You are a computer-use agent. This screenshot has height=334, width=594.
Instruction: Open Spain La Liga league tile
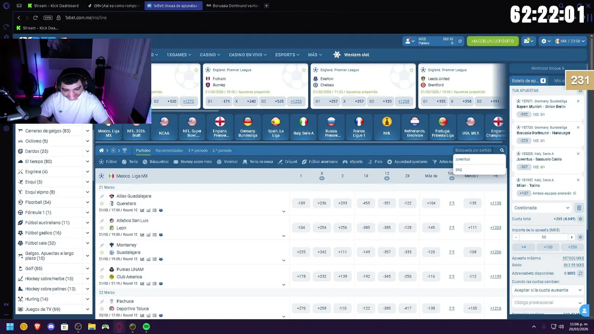click(276, 127)
